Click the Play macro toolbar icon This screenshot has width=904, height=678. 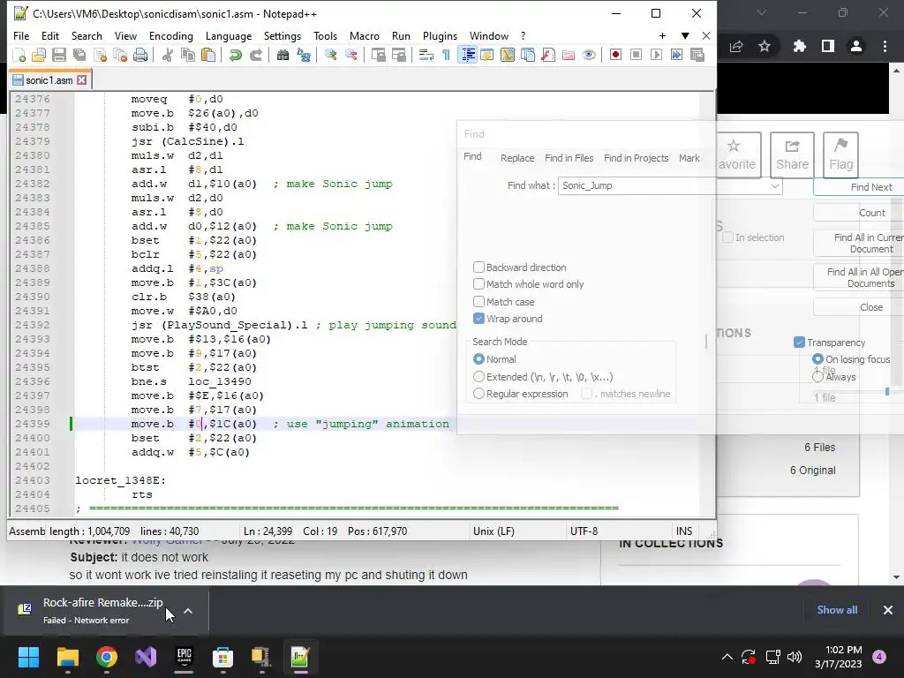coord(656,55)
